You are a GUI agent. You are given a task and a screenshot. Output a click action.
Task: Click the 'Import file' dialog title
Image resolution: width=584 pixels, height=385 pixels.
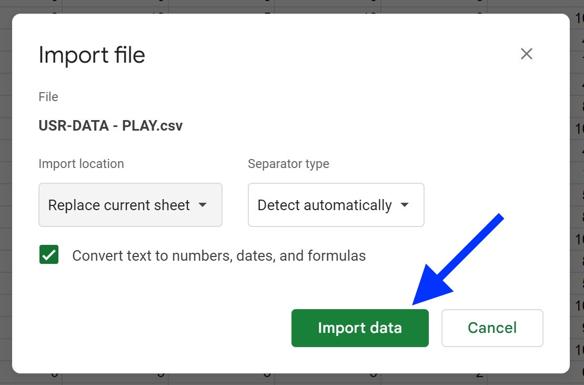point(92,55)
